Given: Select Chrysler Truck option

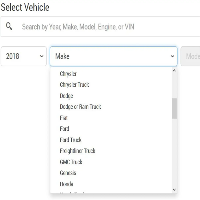Looking at the screenshot, I should point(74,85).
